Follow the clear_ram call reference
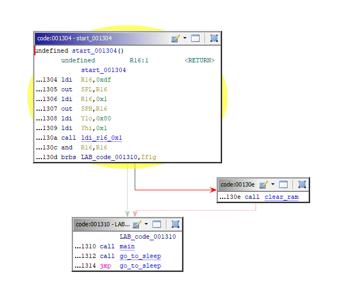 click(x=282, y=197)
